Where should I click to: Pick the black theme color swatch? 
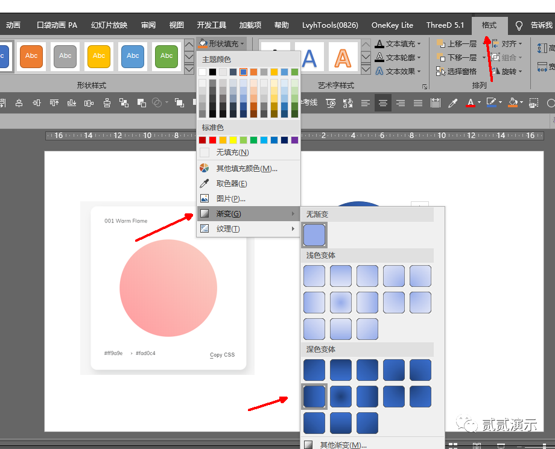212,72
